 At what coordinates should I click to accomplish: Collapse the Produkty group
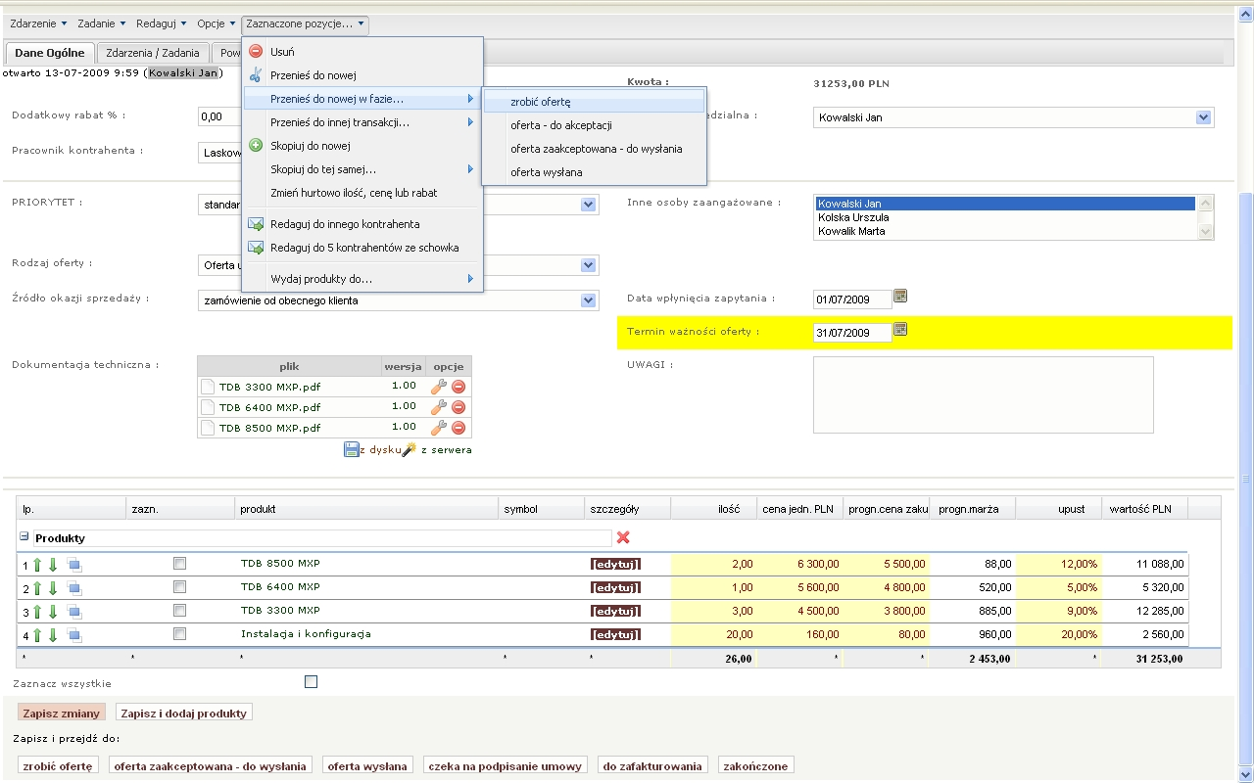tap(24, 536)
